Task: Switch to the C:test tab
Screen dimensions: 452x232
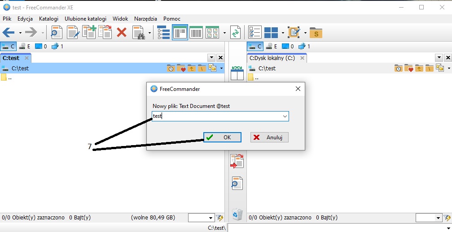Action: pos(11,58)
